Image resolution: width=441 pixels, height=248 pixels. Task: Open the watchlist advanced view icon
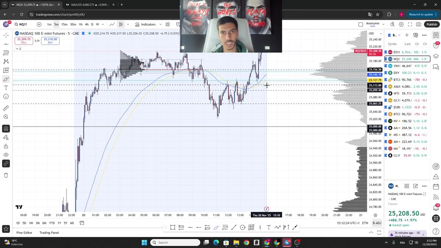click(416, 35)
